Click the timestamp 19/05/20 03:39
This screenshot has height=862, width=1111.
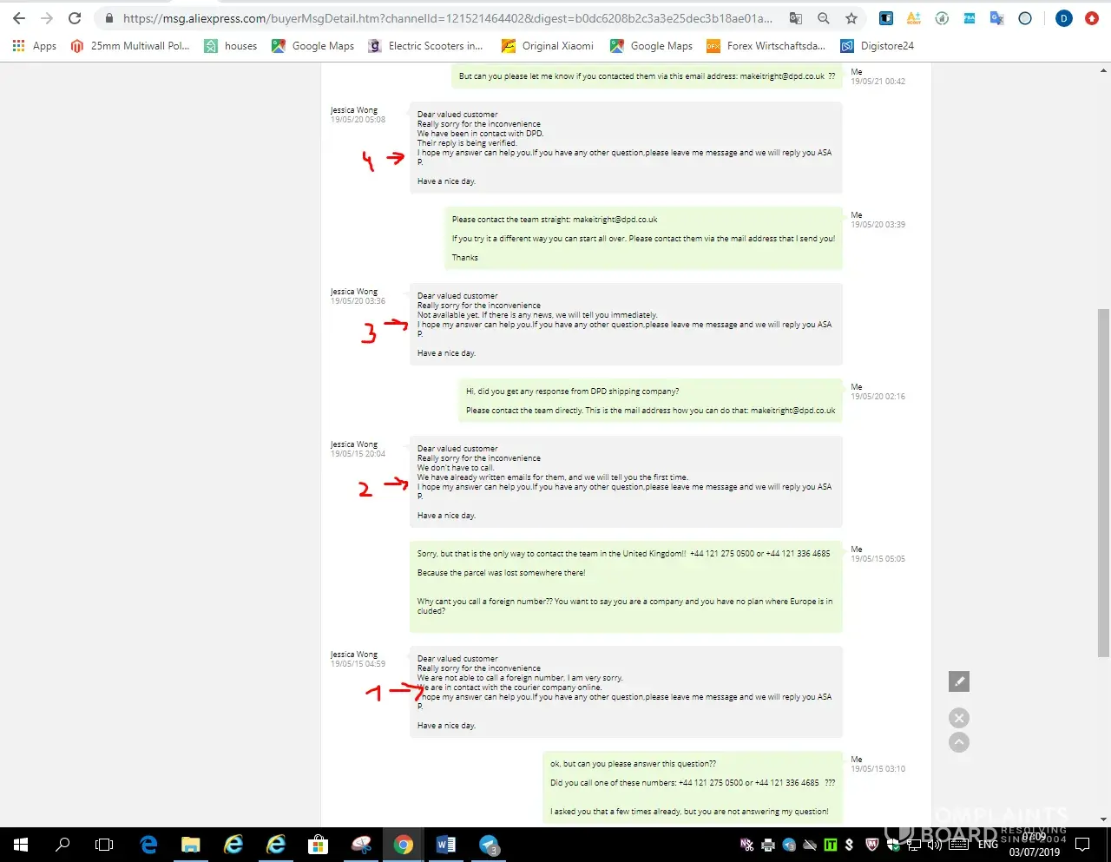[x=878, y=225]
